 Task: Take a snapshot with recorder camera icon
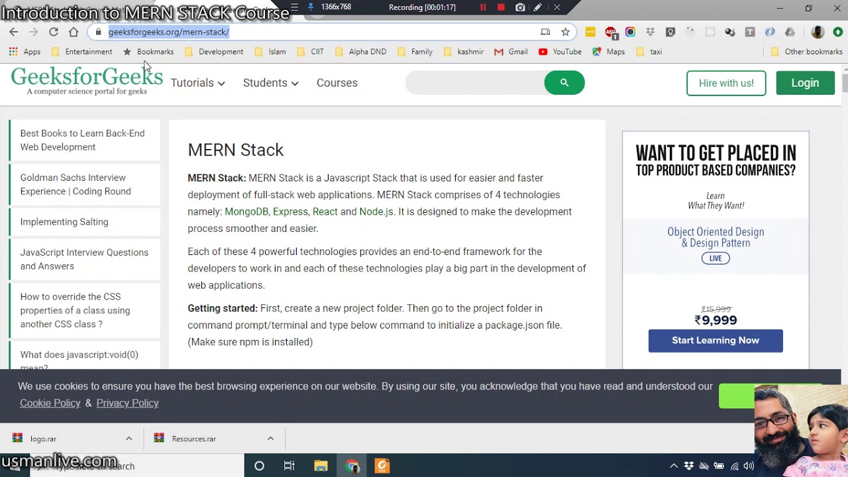(520, 7)
